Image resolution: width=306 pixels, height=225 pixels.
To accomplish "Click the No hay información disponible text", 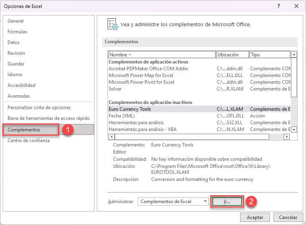I will pyautogui.click(x=206, y=159).
